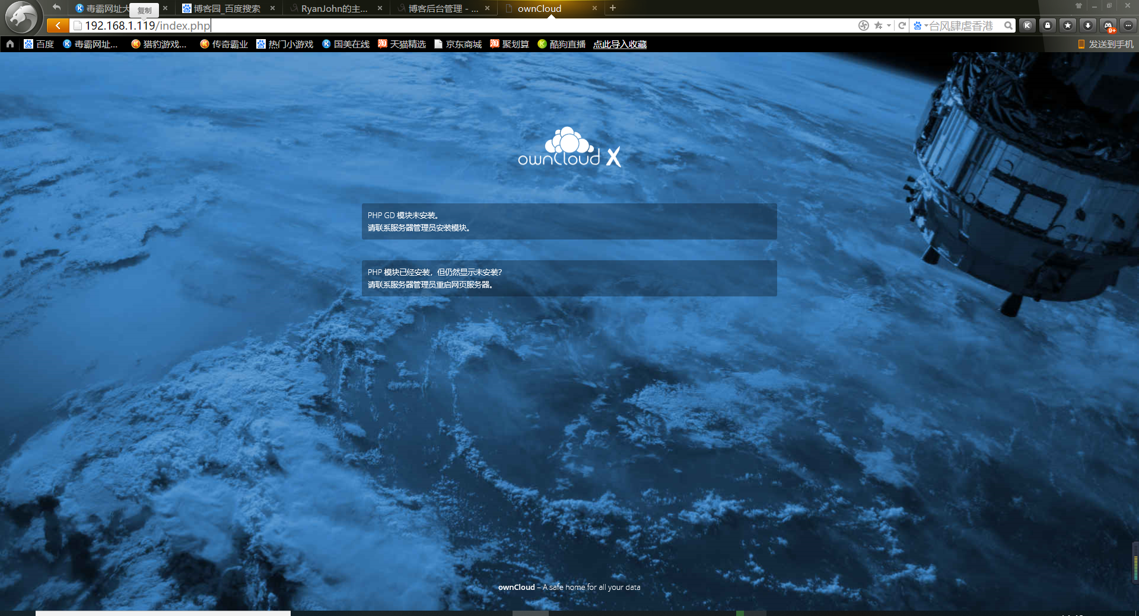The width and height of the screenshot is (1139, 616).
Task: Expand the bookmark star dropdown arrow
Action: 889,25
